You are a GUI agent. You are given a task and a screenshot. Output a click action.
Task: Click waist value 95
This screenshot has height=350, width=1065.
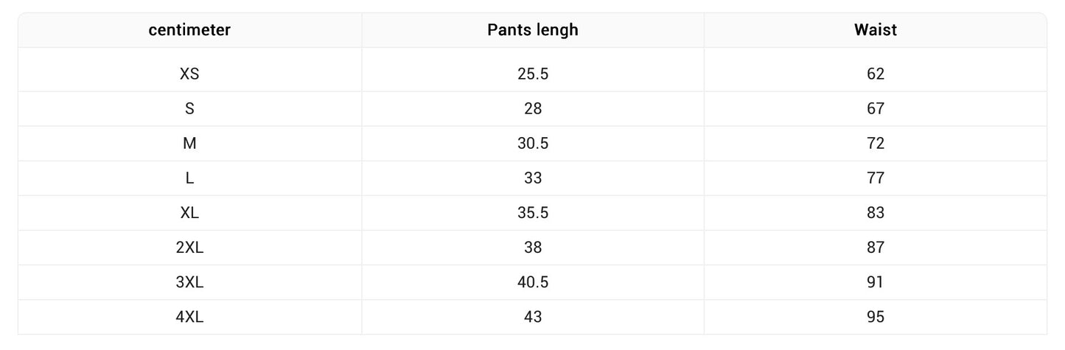point(875,317)
